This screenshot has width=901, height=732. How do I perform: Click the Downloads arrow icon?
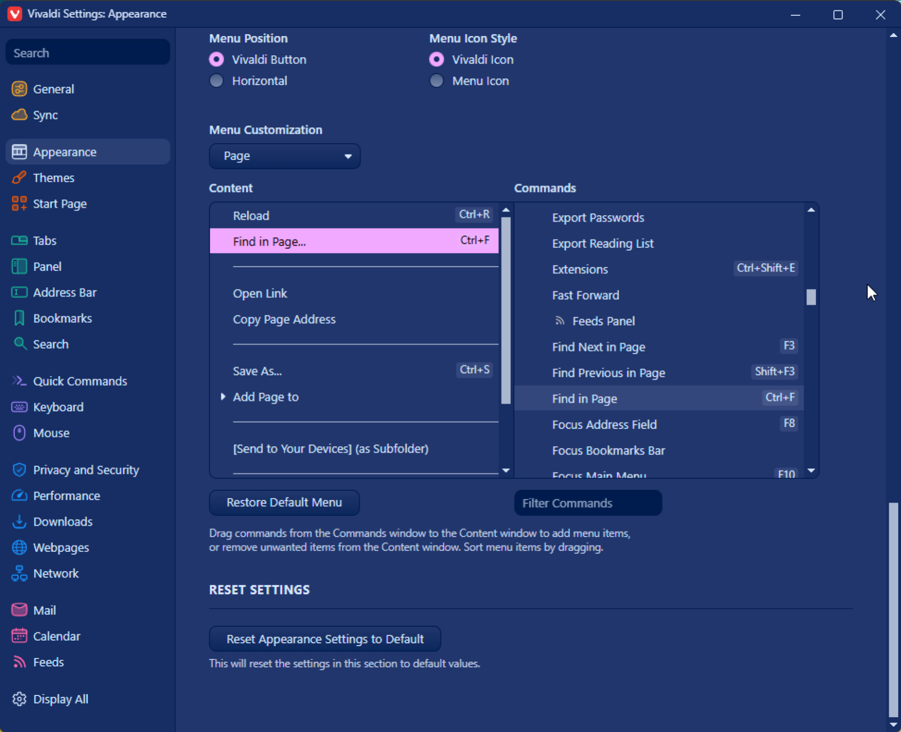19,521
